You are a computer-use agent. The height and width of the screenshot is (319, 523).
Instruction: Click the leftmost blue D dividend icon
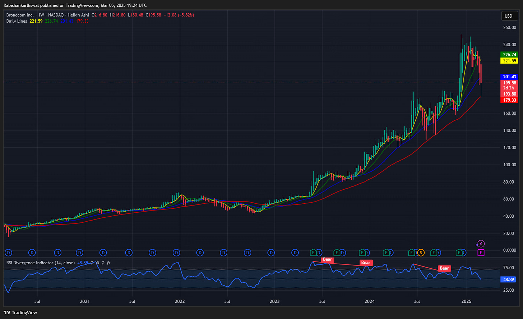[x=8, y=253]
